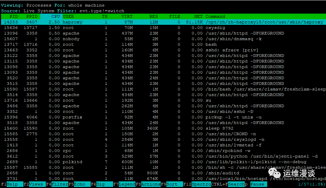
Task: Select the bash process with PID 13717
Action: pos(163,44)
